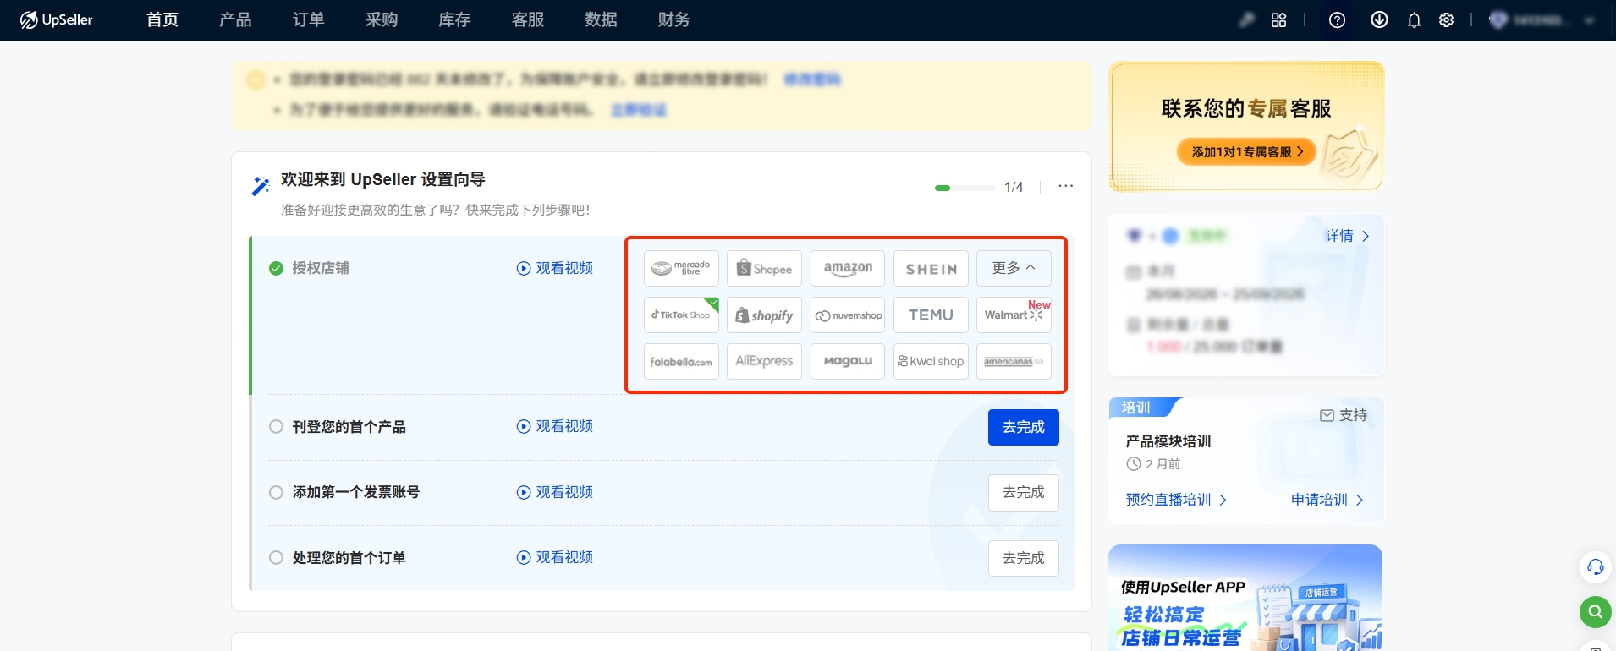Click the password change link in notice
The image size is (1616, 651).
point(812,79)
